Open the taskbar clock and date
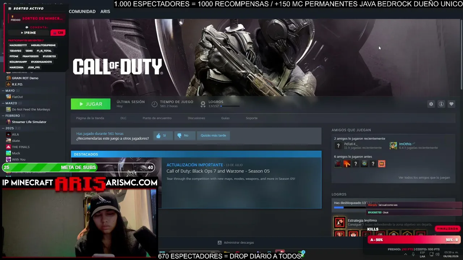The width and height of the screenshot is (463, 260). [451, 254]
